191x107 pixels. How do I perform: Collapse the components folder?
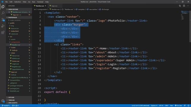coord(16,42)
